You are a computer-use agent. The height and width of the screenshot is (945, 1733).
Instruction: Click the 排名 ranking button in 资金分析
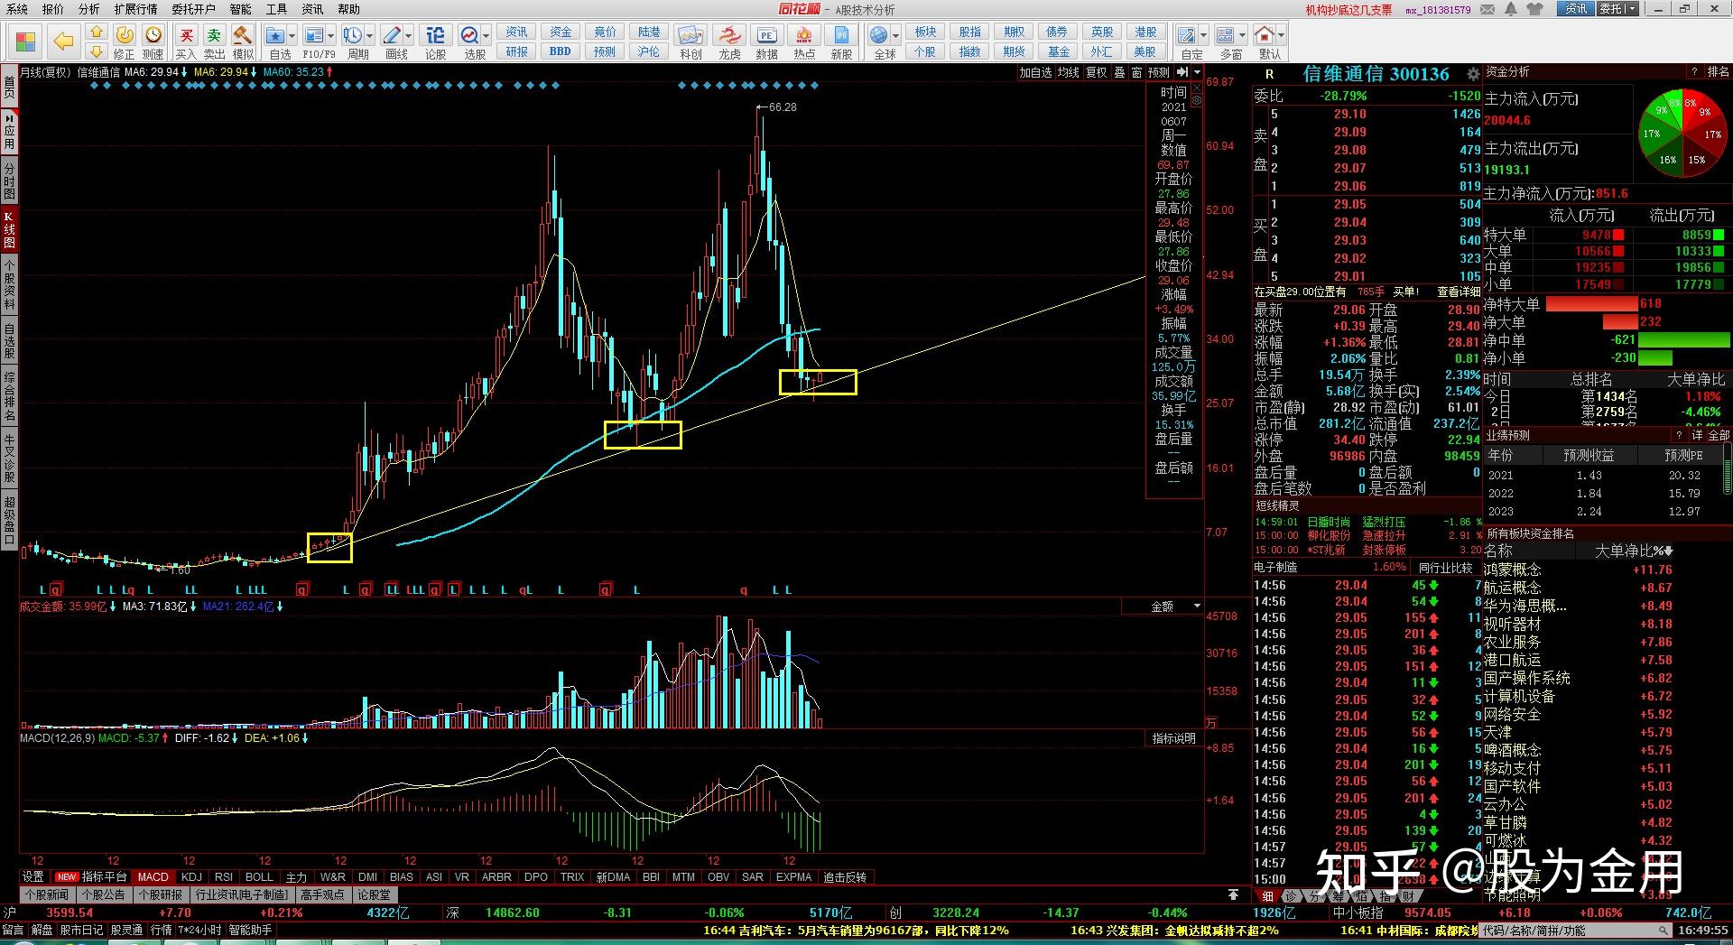(x=1719, y=72)
